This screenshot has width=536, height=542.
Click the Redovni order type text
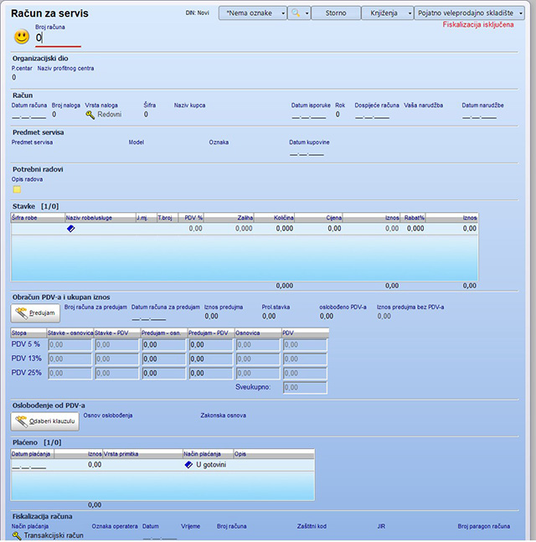(109, 115)
